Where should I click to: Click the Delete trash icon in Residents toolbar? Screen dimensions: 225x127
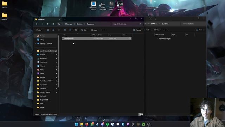click(76, 30)
